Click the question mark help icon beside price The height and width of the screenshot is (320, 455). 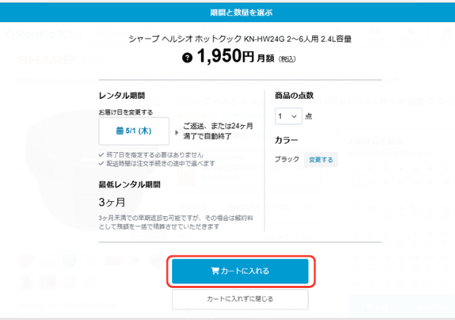click(x=187, y=58)
